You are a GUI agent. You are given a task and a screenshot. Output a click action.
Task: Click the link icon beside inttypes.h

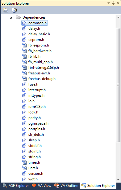click(x=24, y=95)
